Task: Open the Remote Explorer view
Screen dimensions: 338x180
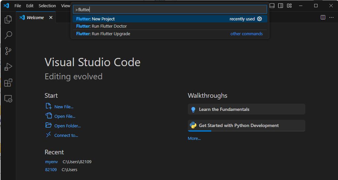Action: [8, 99]
